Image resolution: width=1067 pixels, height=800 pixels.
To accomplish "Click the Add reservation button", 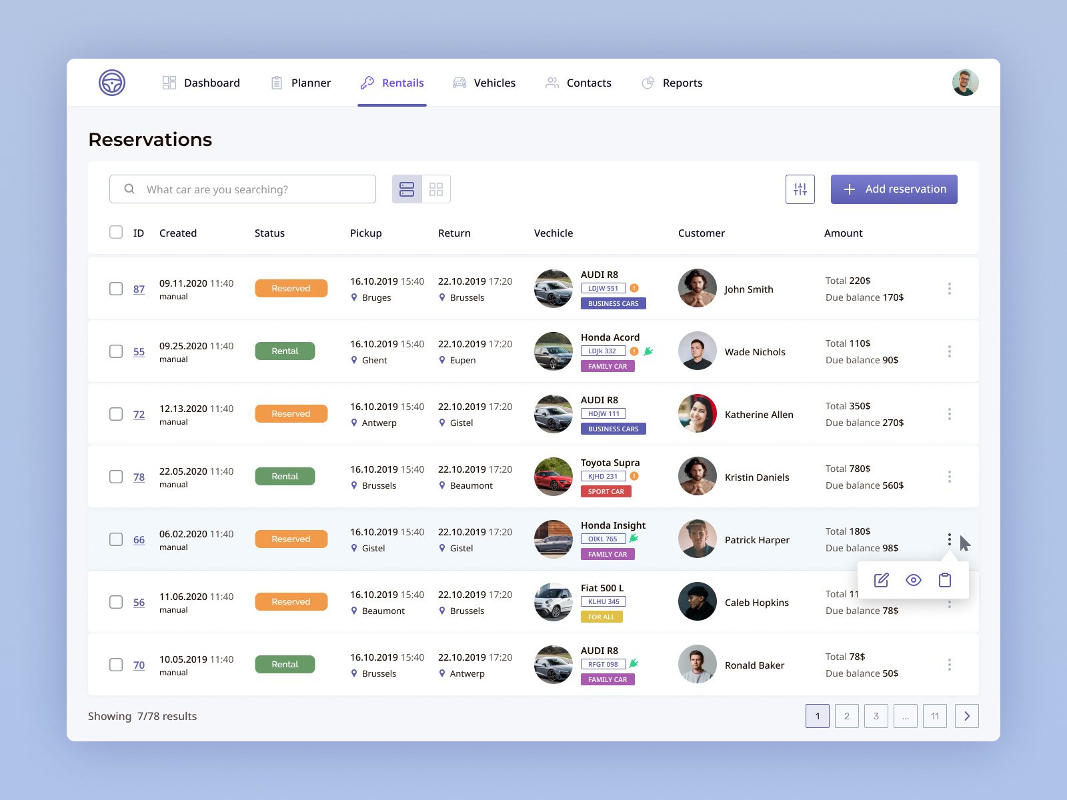I will [894, 189].
